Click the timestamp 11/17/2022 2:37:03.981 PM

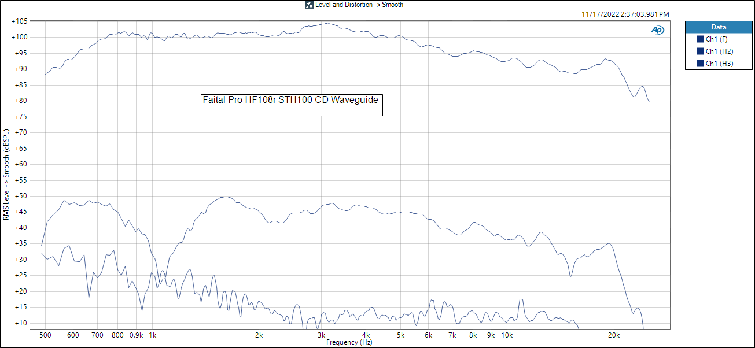pos(625,14)
